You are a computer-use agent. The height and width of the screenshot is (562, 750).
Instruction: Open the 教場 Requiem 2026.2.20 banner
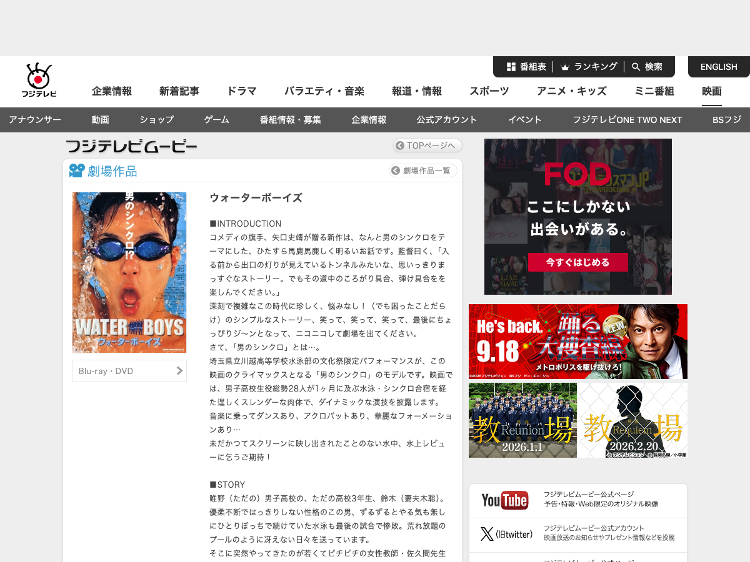pyautogui.click(x=632, y=420)
